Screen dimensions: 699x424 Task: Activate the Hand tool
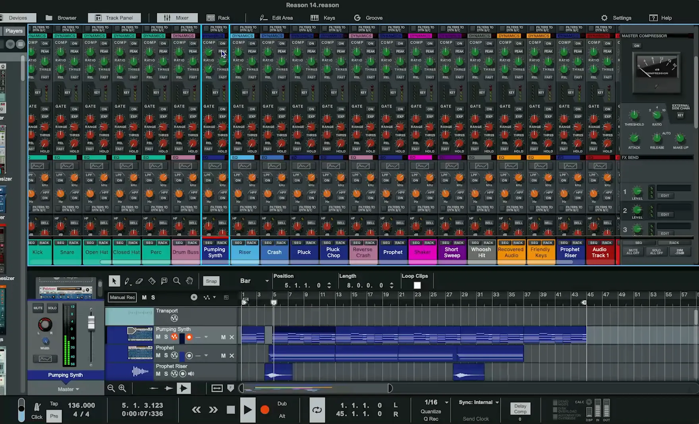pyautogui.click(x=189, y=281)
